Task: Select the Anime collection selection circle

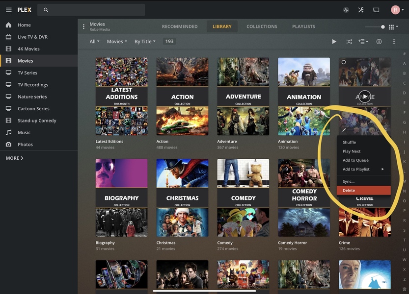Action: [344, 62]
